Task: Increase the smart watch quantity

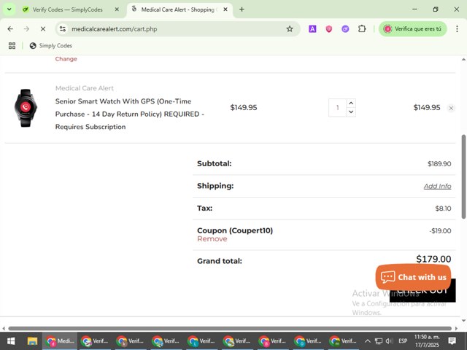Action: [351, 104]
